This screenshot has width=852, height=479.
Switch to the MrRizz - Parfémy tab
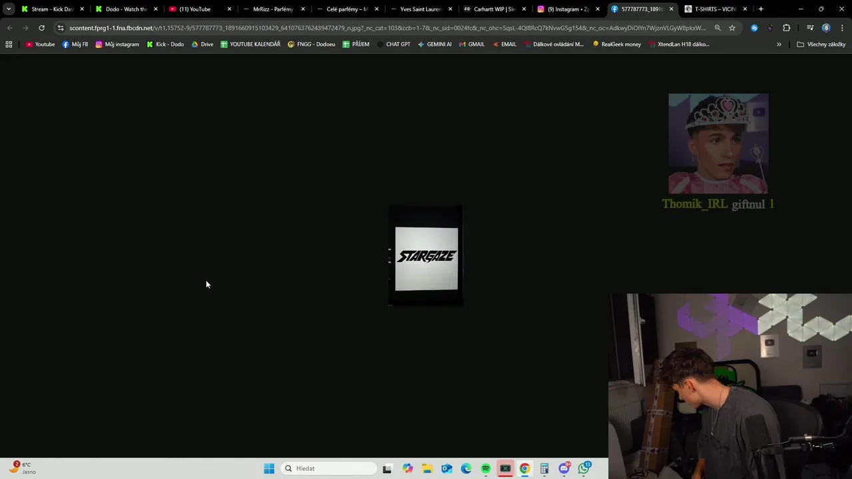273,9
